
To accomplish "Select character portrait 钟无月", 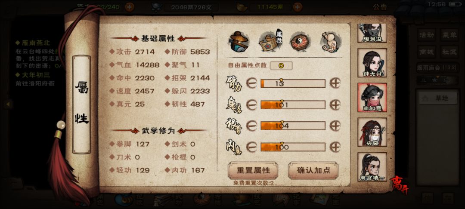I will click(x=372, y=63).
